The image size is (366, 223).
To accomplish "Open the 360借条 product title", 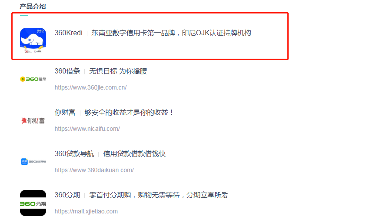I will click(x=67, y=71).
